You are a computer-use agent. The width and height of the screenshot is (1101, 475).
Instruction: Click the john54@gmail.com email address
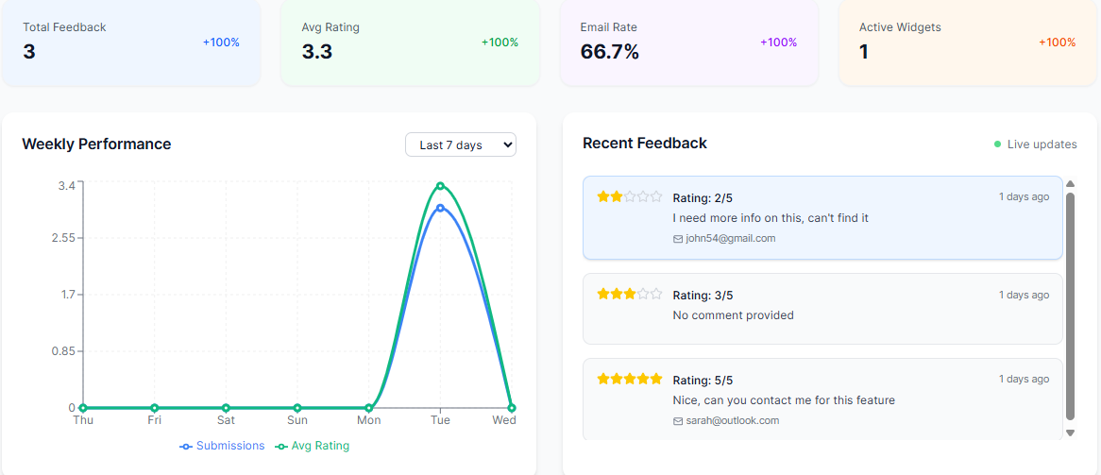[x=730, y=239]
